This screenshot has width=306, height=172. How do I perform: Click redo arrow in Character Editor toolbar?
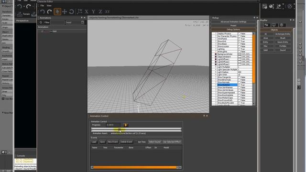(x=50, y=11)
